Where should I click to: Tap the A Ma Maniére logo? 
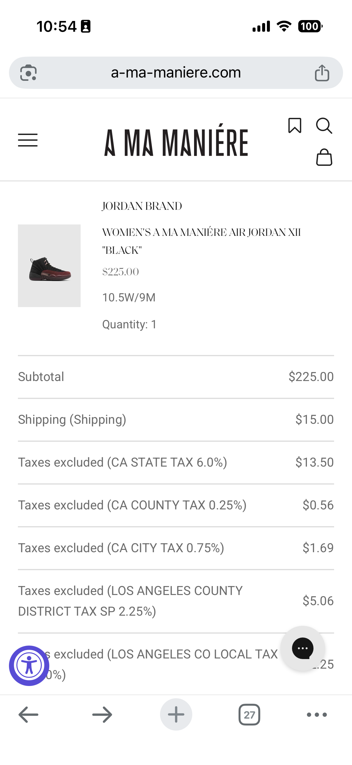pos(176,143)
